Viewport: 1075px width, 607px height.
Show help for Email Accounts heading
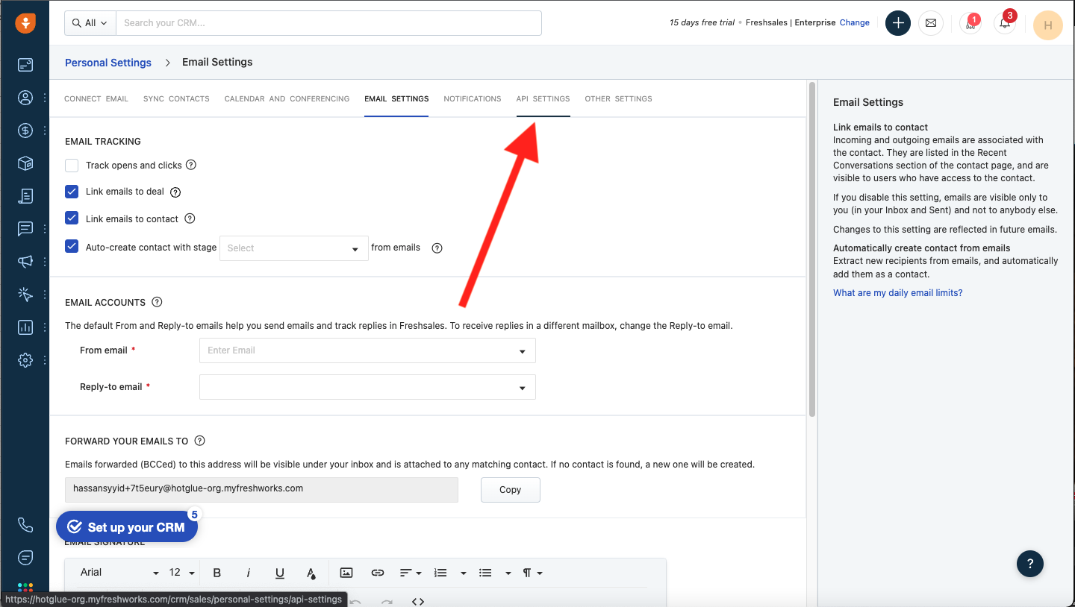click(157, 302)
